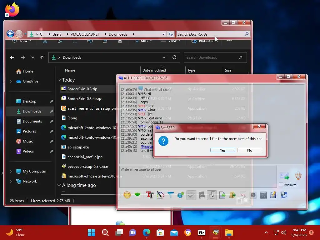Image resolution: width=320 pixels, height=240 pixels.
Task: Click Users in the breadcrumb path
Action: (x=57, y=34)
